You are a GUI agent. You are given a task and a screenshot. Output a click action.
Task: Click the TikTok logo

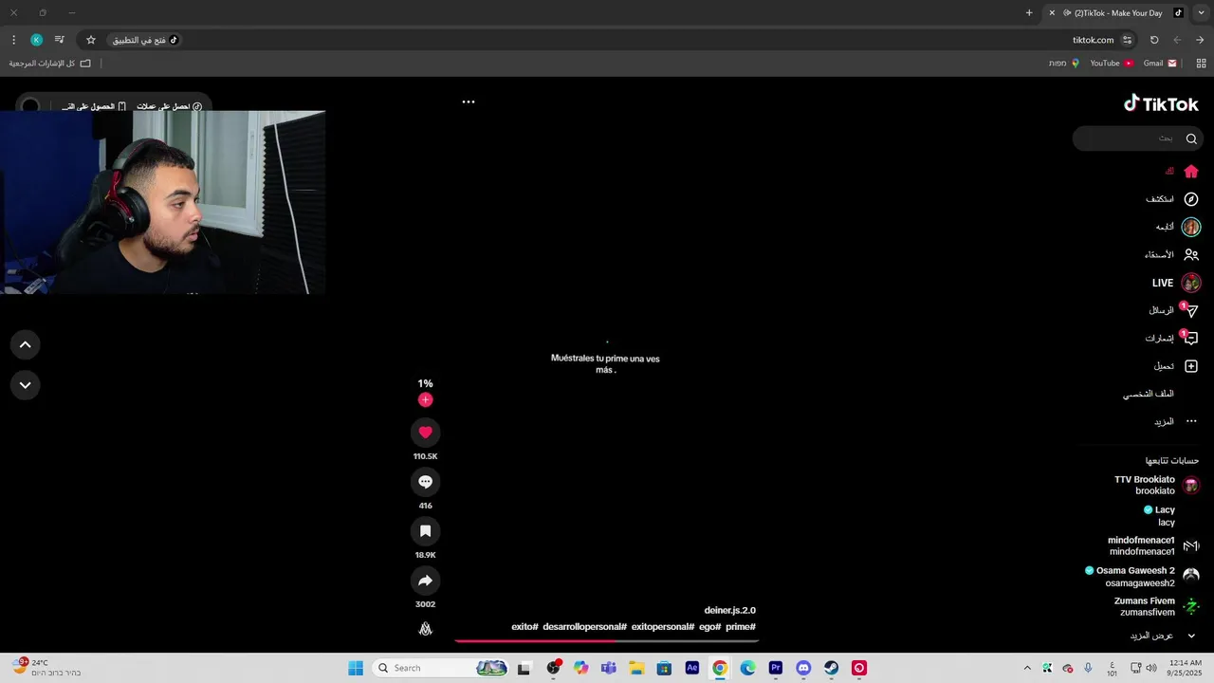tap(1161, 103)
